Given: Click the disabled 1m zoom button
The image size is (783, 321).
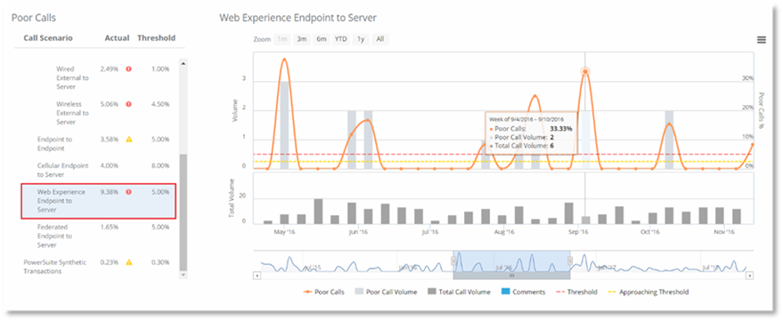Looking at the screenshot, I should click(x=282, y=39).
